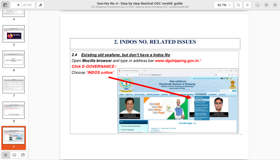Switch sidebar to thumbnails grid view

click(6, 155)
